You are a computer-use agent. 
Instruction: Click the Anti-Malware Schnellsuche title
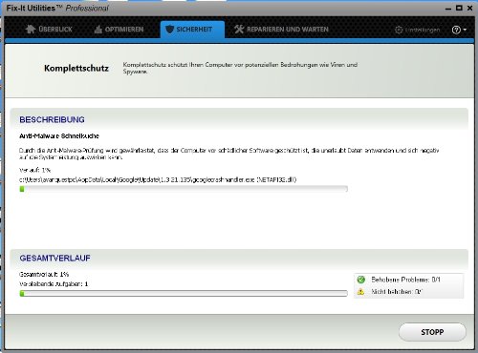pos(59,136)
